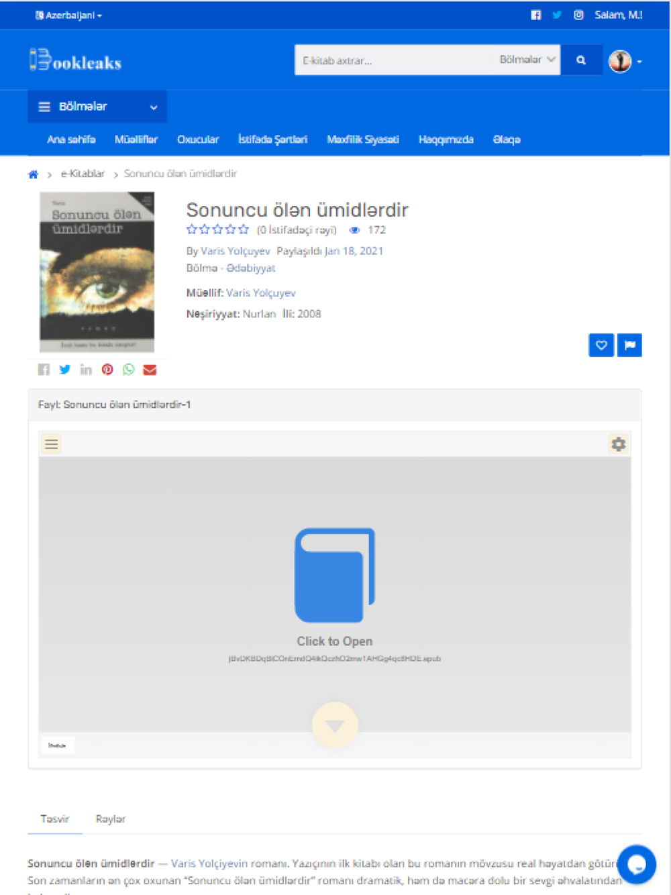Expand the blue Bölmələr categories menu
The height and width of the screenshot is (895, 671).
point(97,107)
